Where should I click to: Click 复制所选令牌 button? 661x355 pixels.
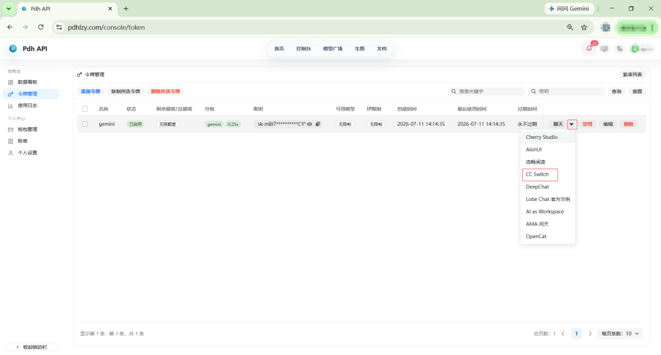[125, 91]
